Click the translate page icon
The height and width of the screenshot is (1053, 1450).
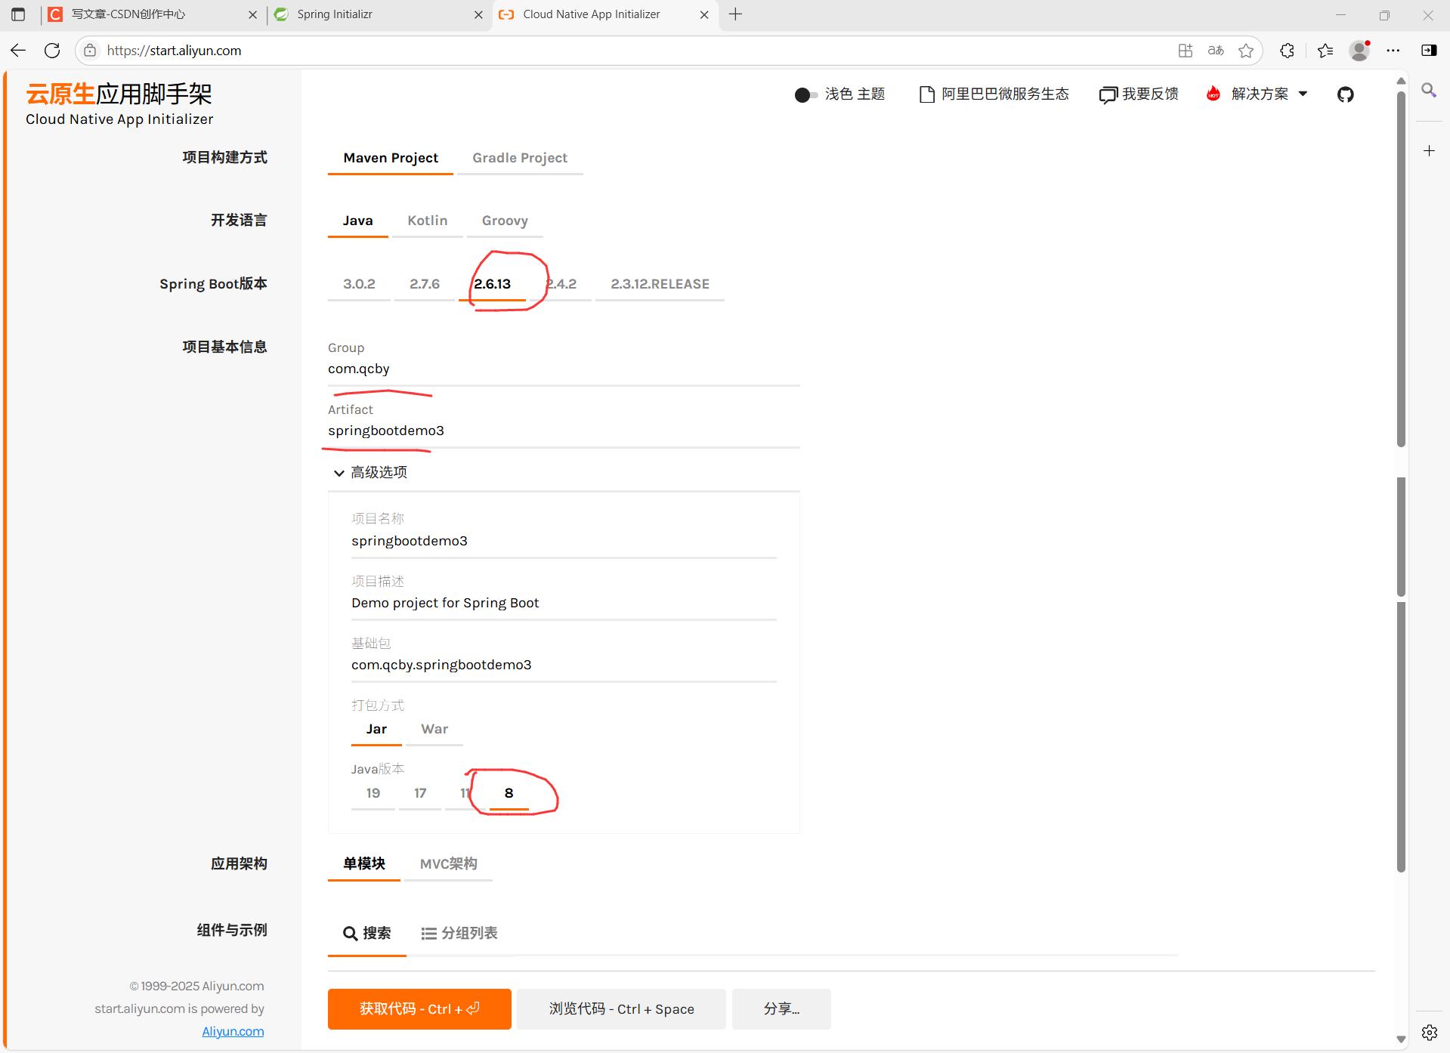pos(1216,51)
